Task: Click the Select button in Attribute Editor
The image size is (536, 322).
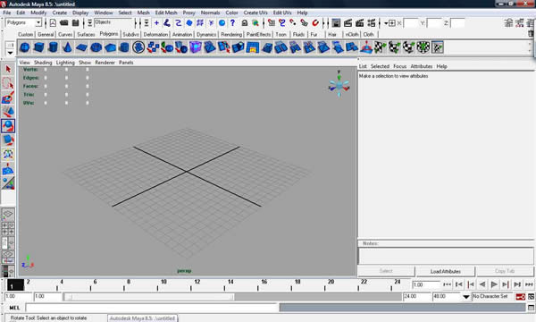Action: (386, 271)
